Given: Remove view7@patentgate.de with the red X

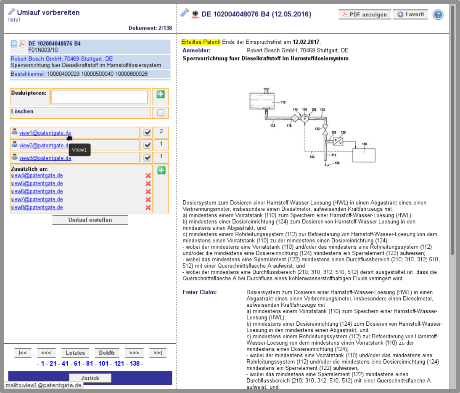Looking at the screenshot, I should (148, 199).
